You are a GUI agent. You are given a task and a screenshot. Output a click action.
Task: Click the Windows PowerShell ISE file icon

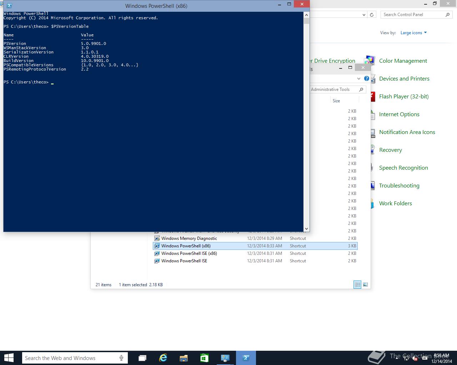coord(157,261)
